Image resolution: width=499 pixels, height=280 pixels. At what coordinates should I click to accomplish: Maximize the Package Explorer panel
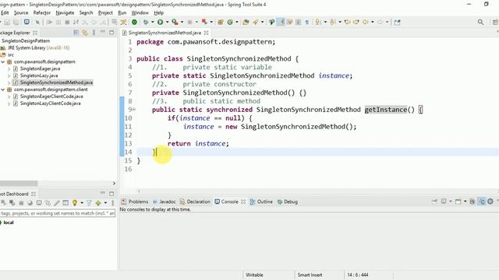click(111, 33)
